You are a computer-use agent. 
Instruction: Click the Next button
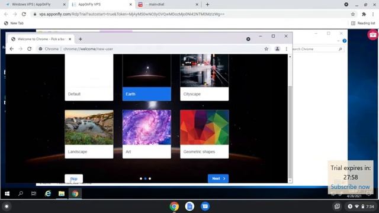tap(218, 179)
